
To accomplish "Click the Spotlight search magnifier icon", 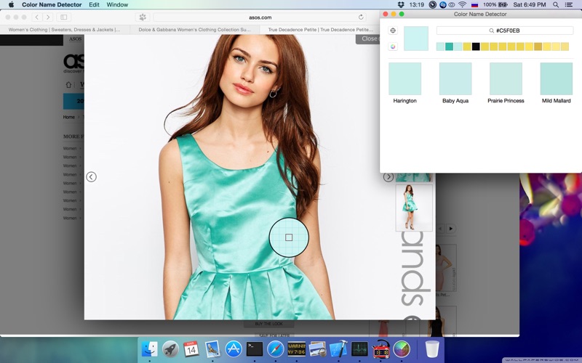I will coord(556,5).
